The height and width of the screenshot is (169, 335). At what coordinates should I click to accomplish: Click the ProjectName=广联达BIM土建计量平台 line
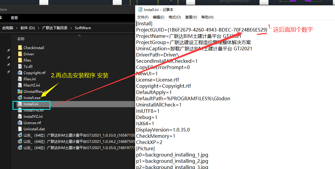189,36
